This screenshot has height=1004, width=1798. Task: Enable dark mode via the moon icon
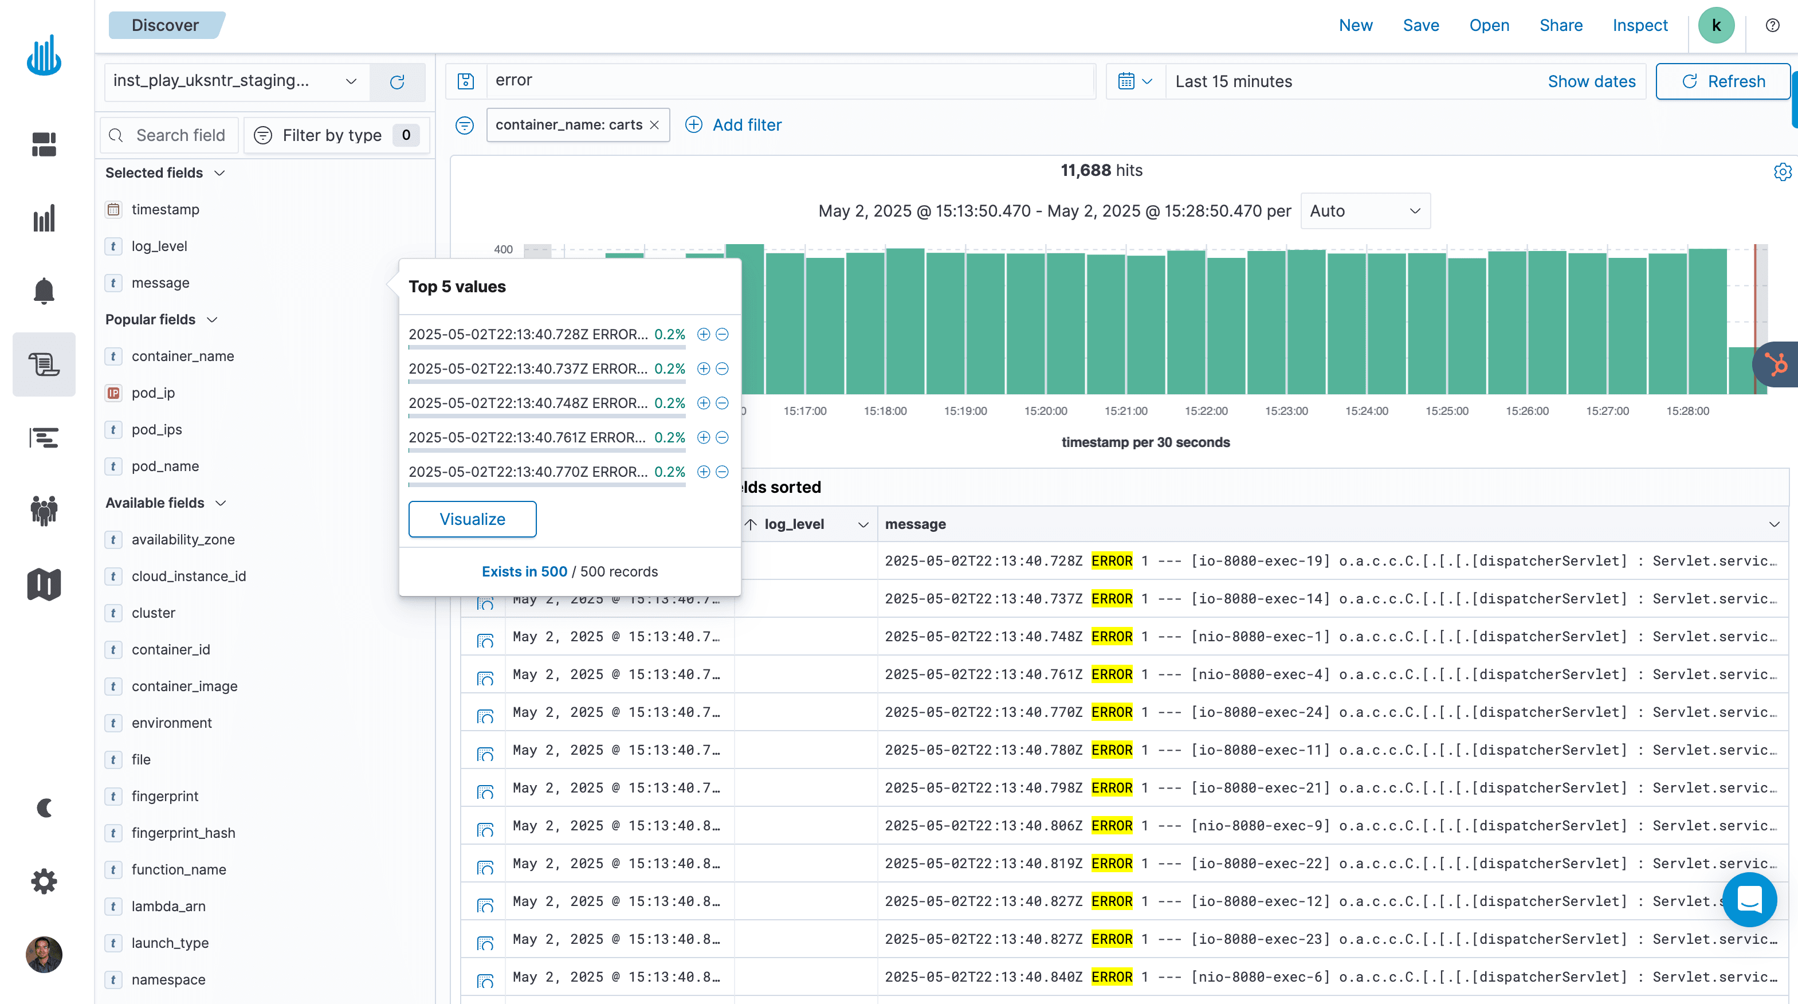click(x=44, y=808)
